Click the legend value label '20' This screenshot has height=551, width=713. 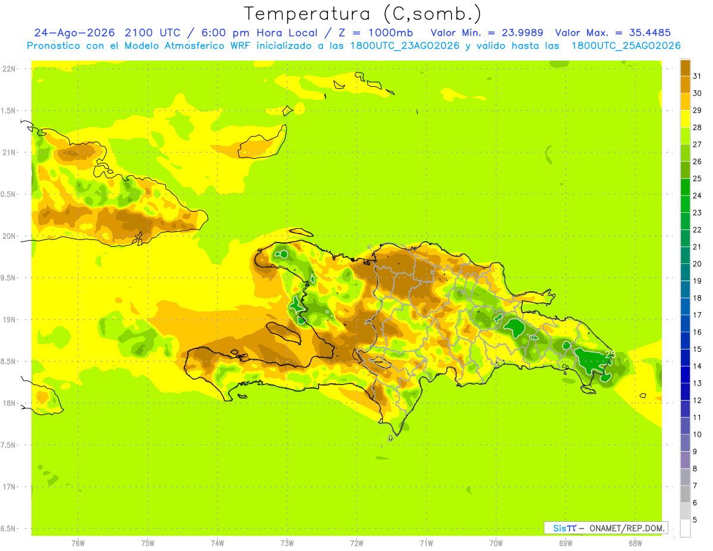(698, 264)
